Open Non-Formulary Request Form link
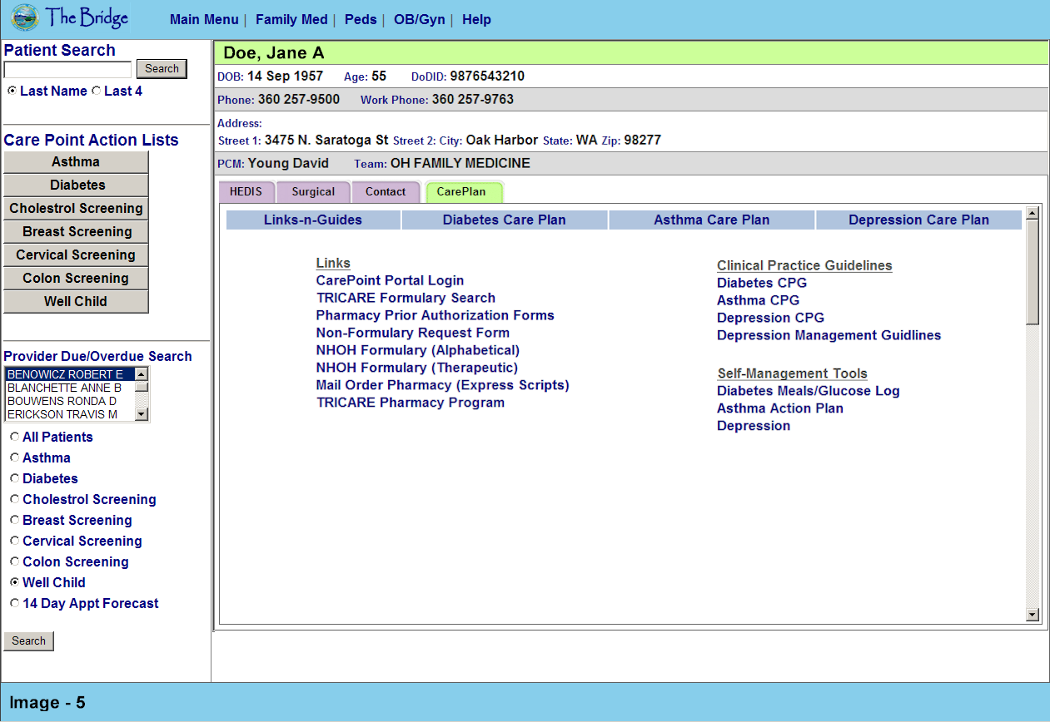1050x722 pixels. 412,333
